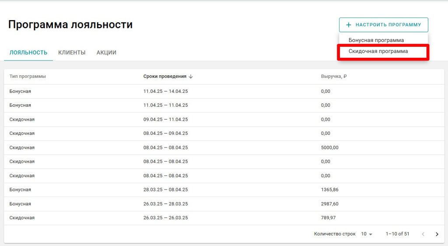
Task: Sort by Сроки проведения column header
Action: pyautogui.click(x=164, y=77)
